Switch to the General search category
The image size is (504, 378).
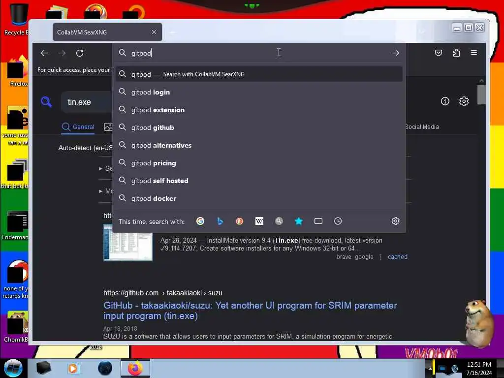[x=78, y=127]
